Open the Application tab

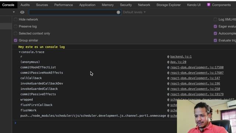[87, 5]
